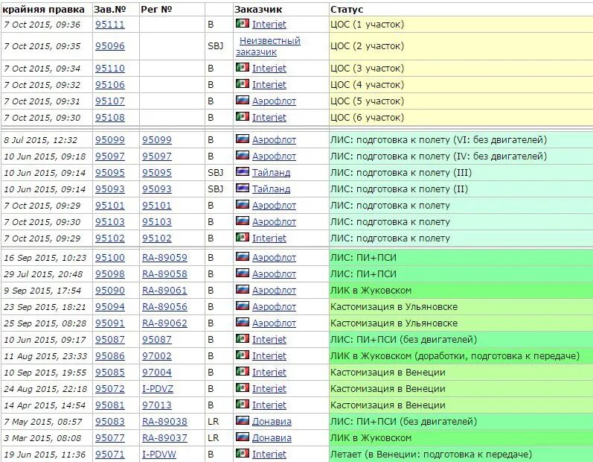Open registration link RA-89062
This screenshot has width=593, height=462.
(164, 323)
